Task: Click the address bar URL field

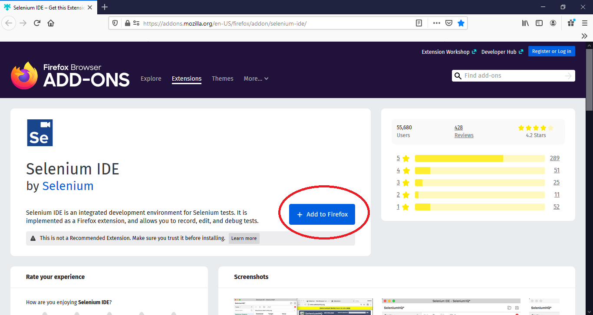Action: pos(278,23)
